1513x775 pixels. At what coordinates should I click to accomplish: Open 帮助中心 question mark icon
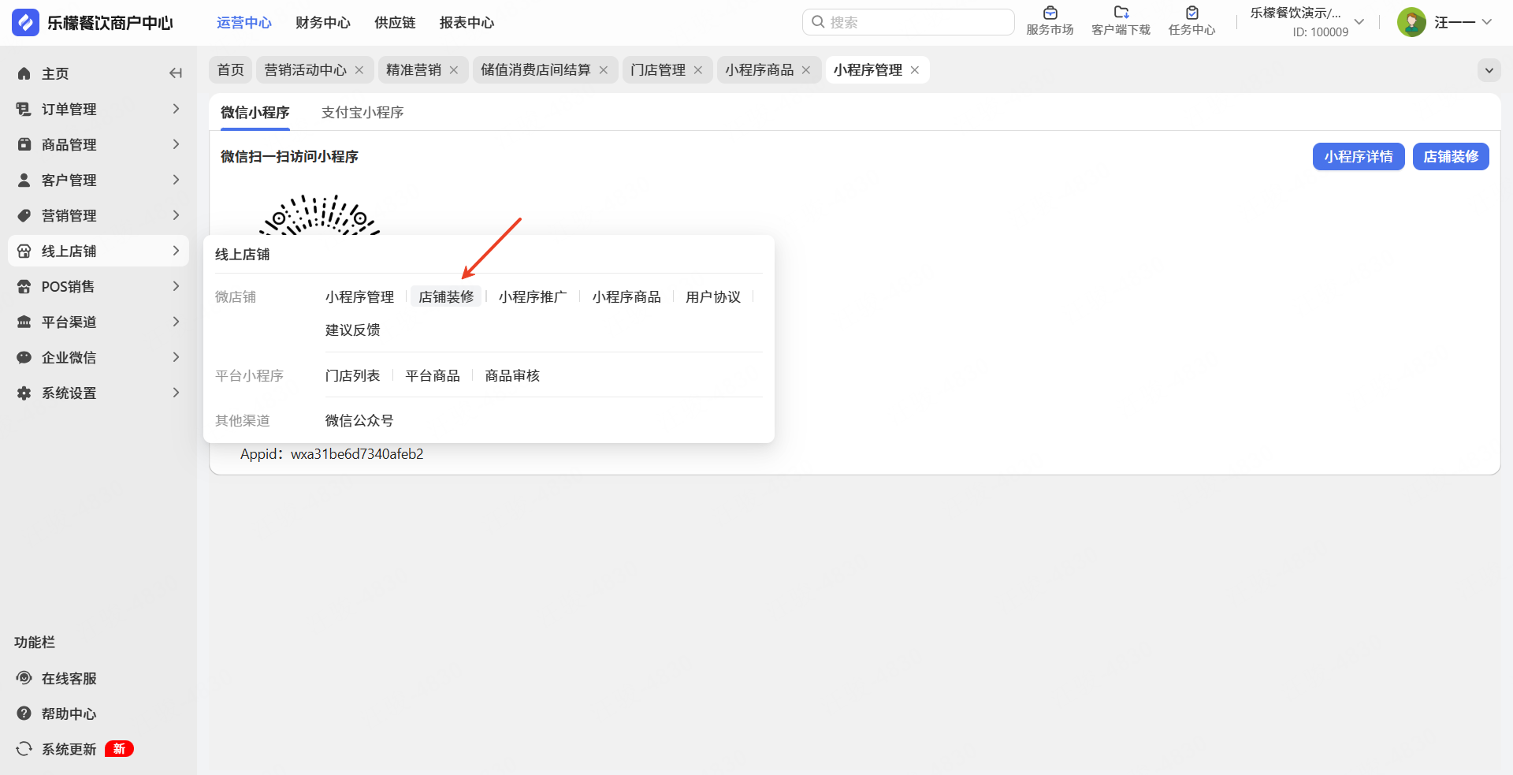24,714
